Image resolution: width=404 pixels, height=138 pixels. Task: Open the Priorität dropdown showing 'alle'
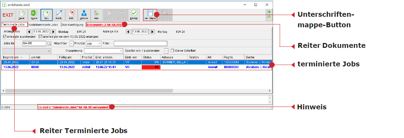click(x=94, y=43)
